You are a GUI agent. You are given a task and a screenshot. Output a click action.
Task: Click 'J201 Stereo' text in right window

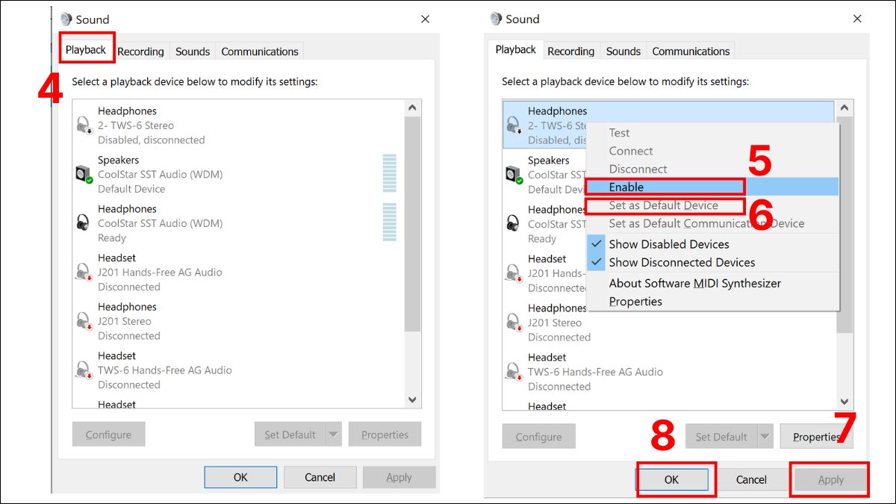coord(555,323)
